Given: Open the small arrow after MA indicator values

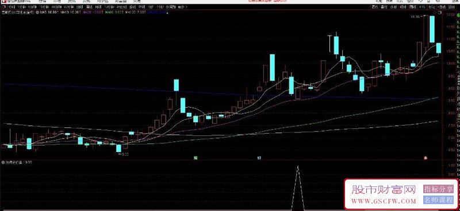Looking at the screenshot, I should pos(167,13).
